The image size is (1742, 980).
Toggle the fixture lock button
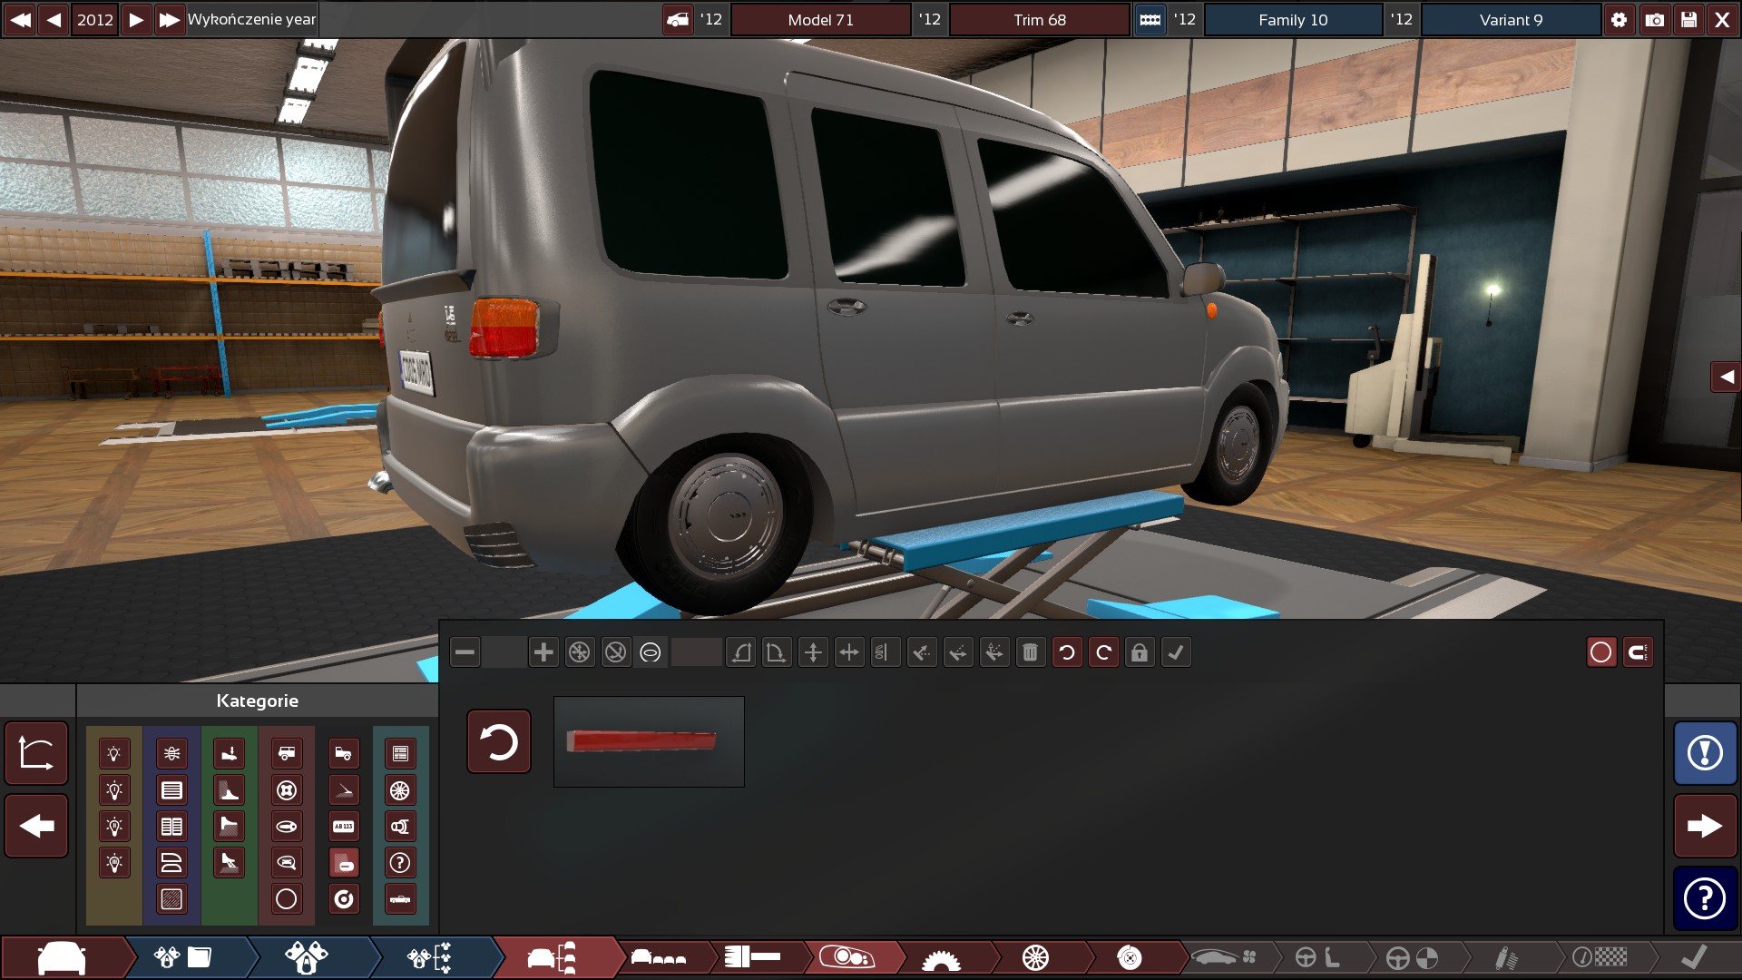click(x=1140, y=652)
